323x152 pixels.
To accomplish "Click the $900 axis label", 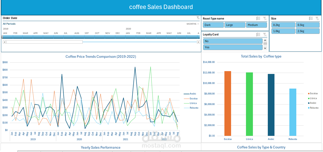I will 5,62.
